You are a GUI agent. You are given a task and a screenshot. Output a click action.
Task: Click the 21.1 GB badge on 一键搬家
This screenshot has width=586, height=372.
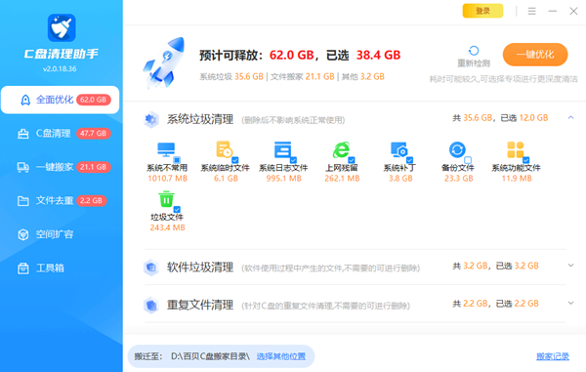pos(93,167)
